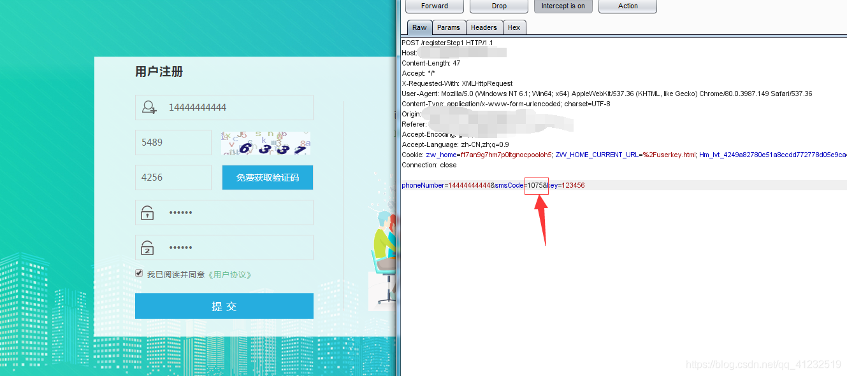This screenshot has height=376, width=847.
Task: Click the 免费获取验证码 button
Action: (268, 178)
